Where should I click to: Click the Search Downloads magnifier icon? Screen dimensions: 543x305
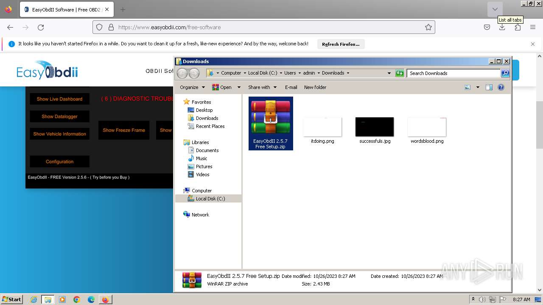click(505, 73)
